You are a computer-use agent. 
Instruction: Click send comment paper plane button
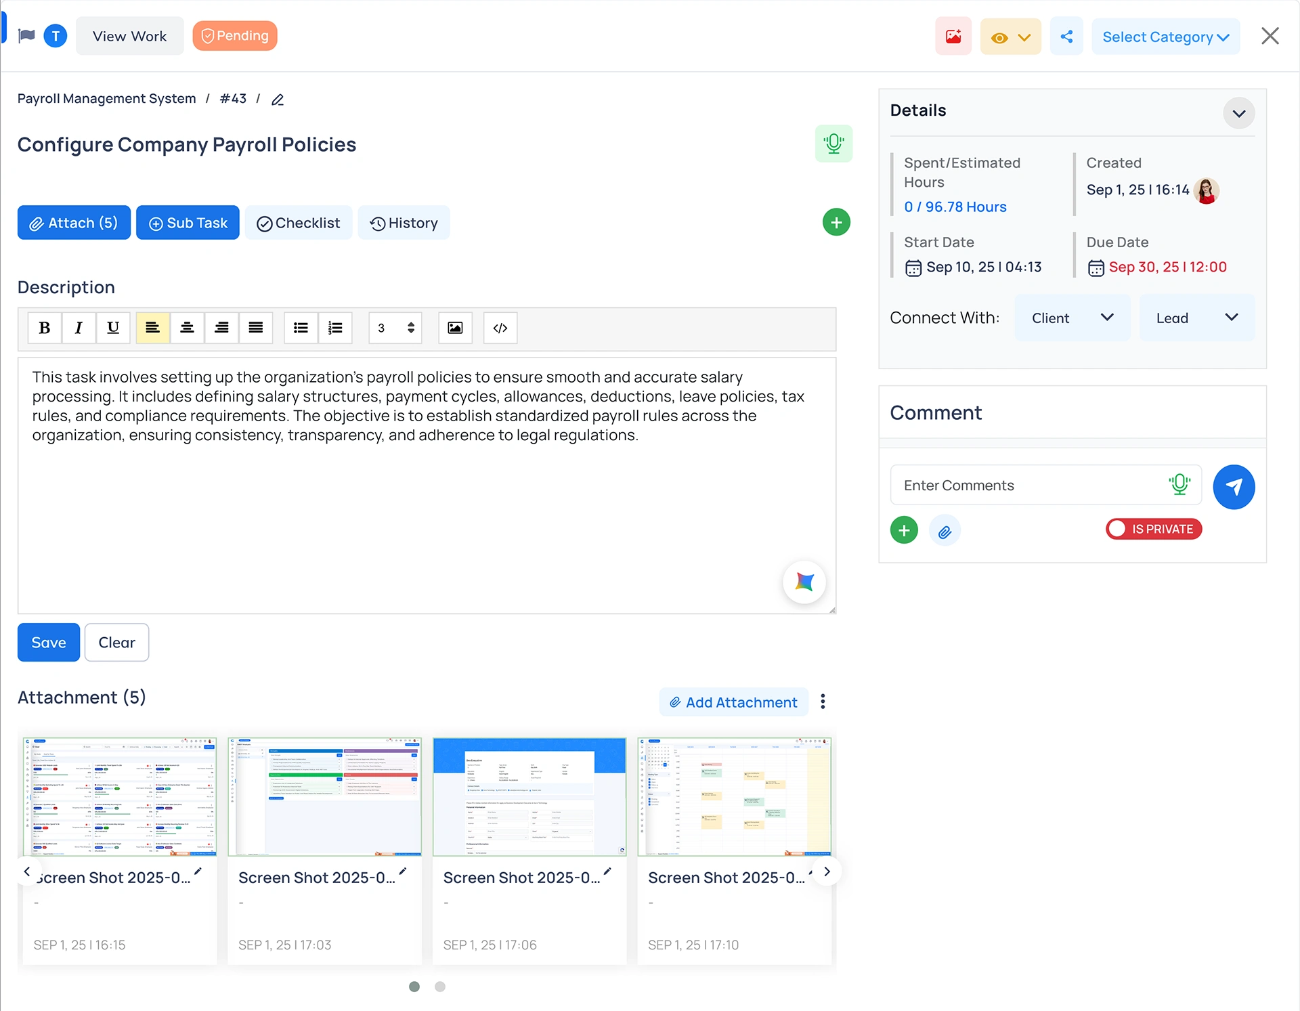click(1234, 486)
